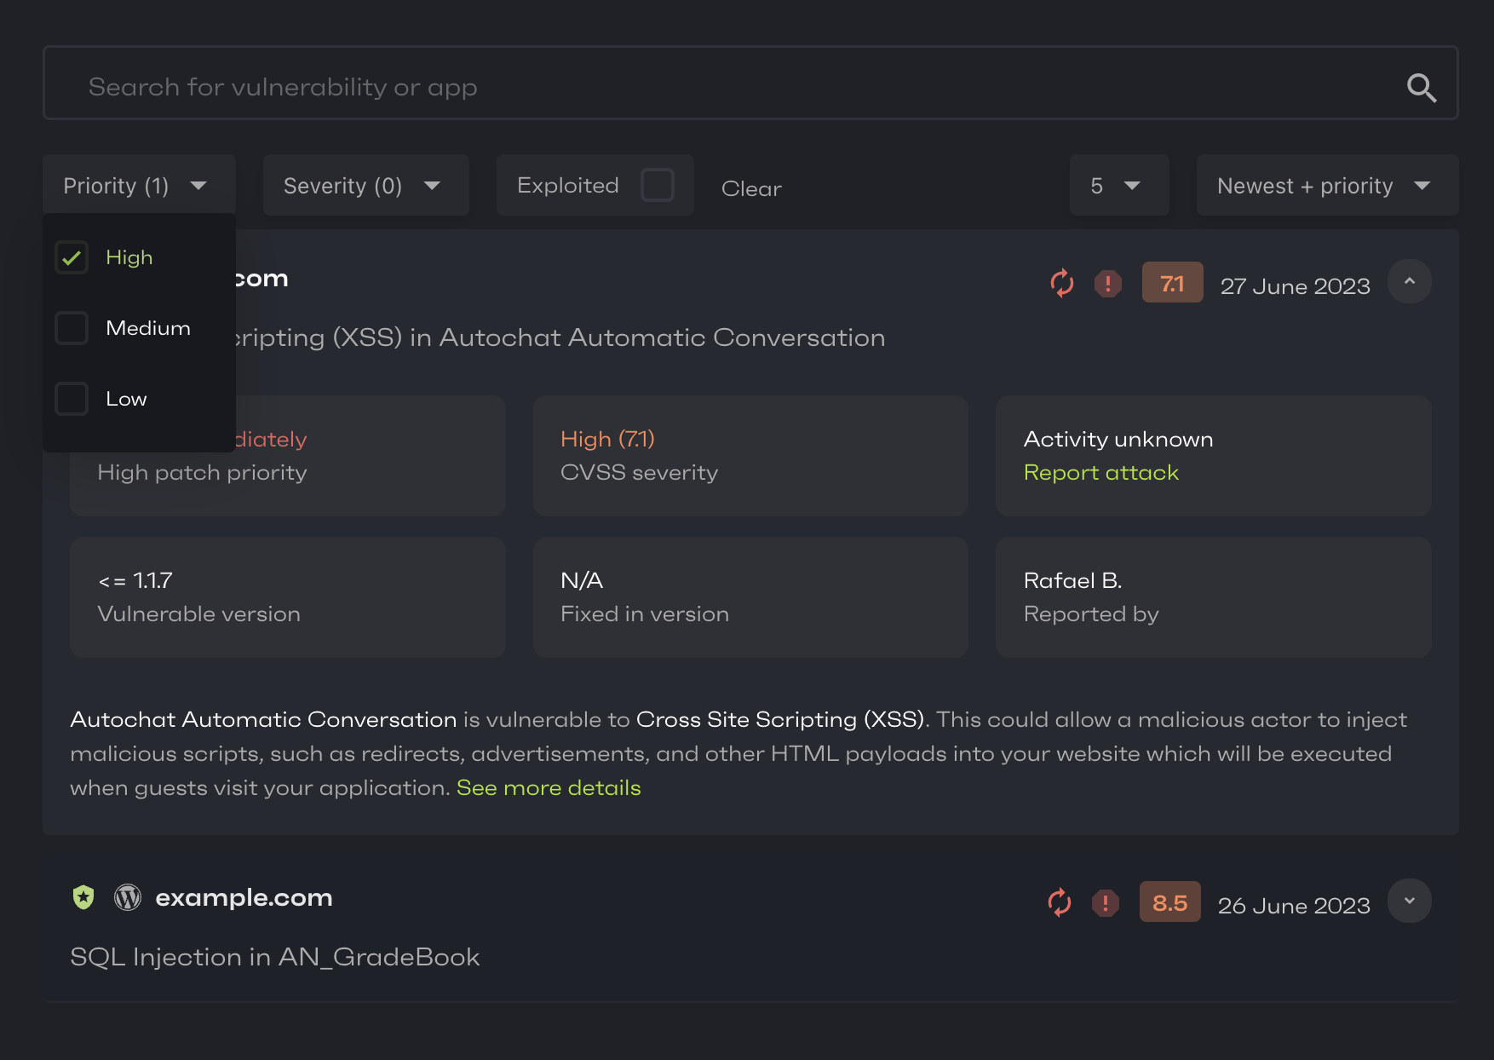Viewport: 1494px width, 1060px height.
Task: Click refresh icon on the 27 June entry
Action: click(x=1061, y=283)
